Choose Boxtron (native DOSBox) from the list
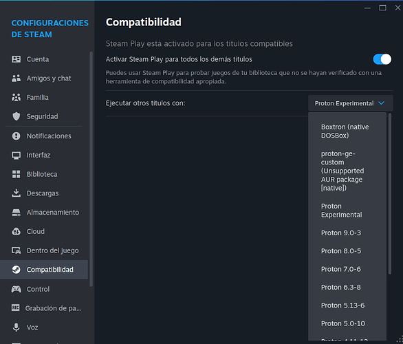Image resolution: width=403 pixels, height=344 pixels. pyautogui.click(x=347, y=131)
